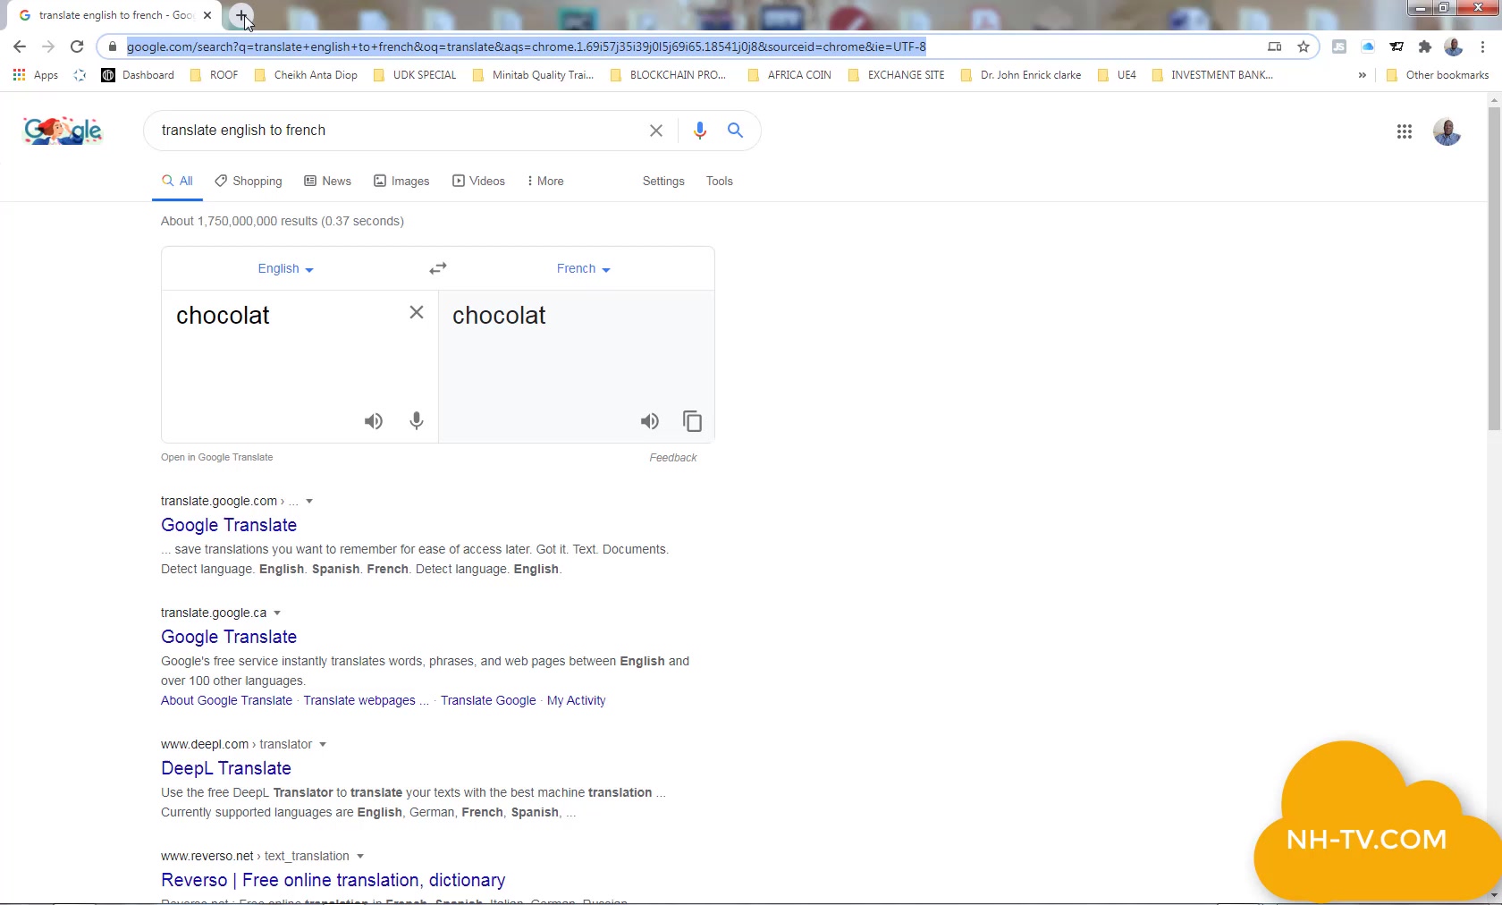The image size is (1502, 905).
Task: View site information via lock icon
Action: [113, 47]
